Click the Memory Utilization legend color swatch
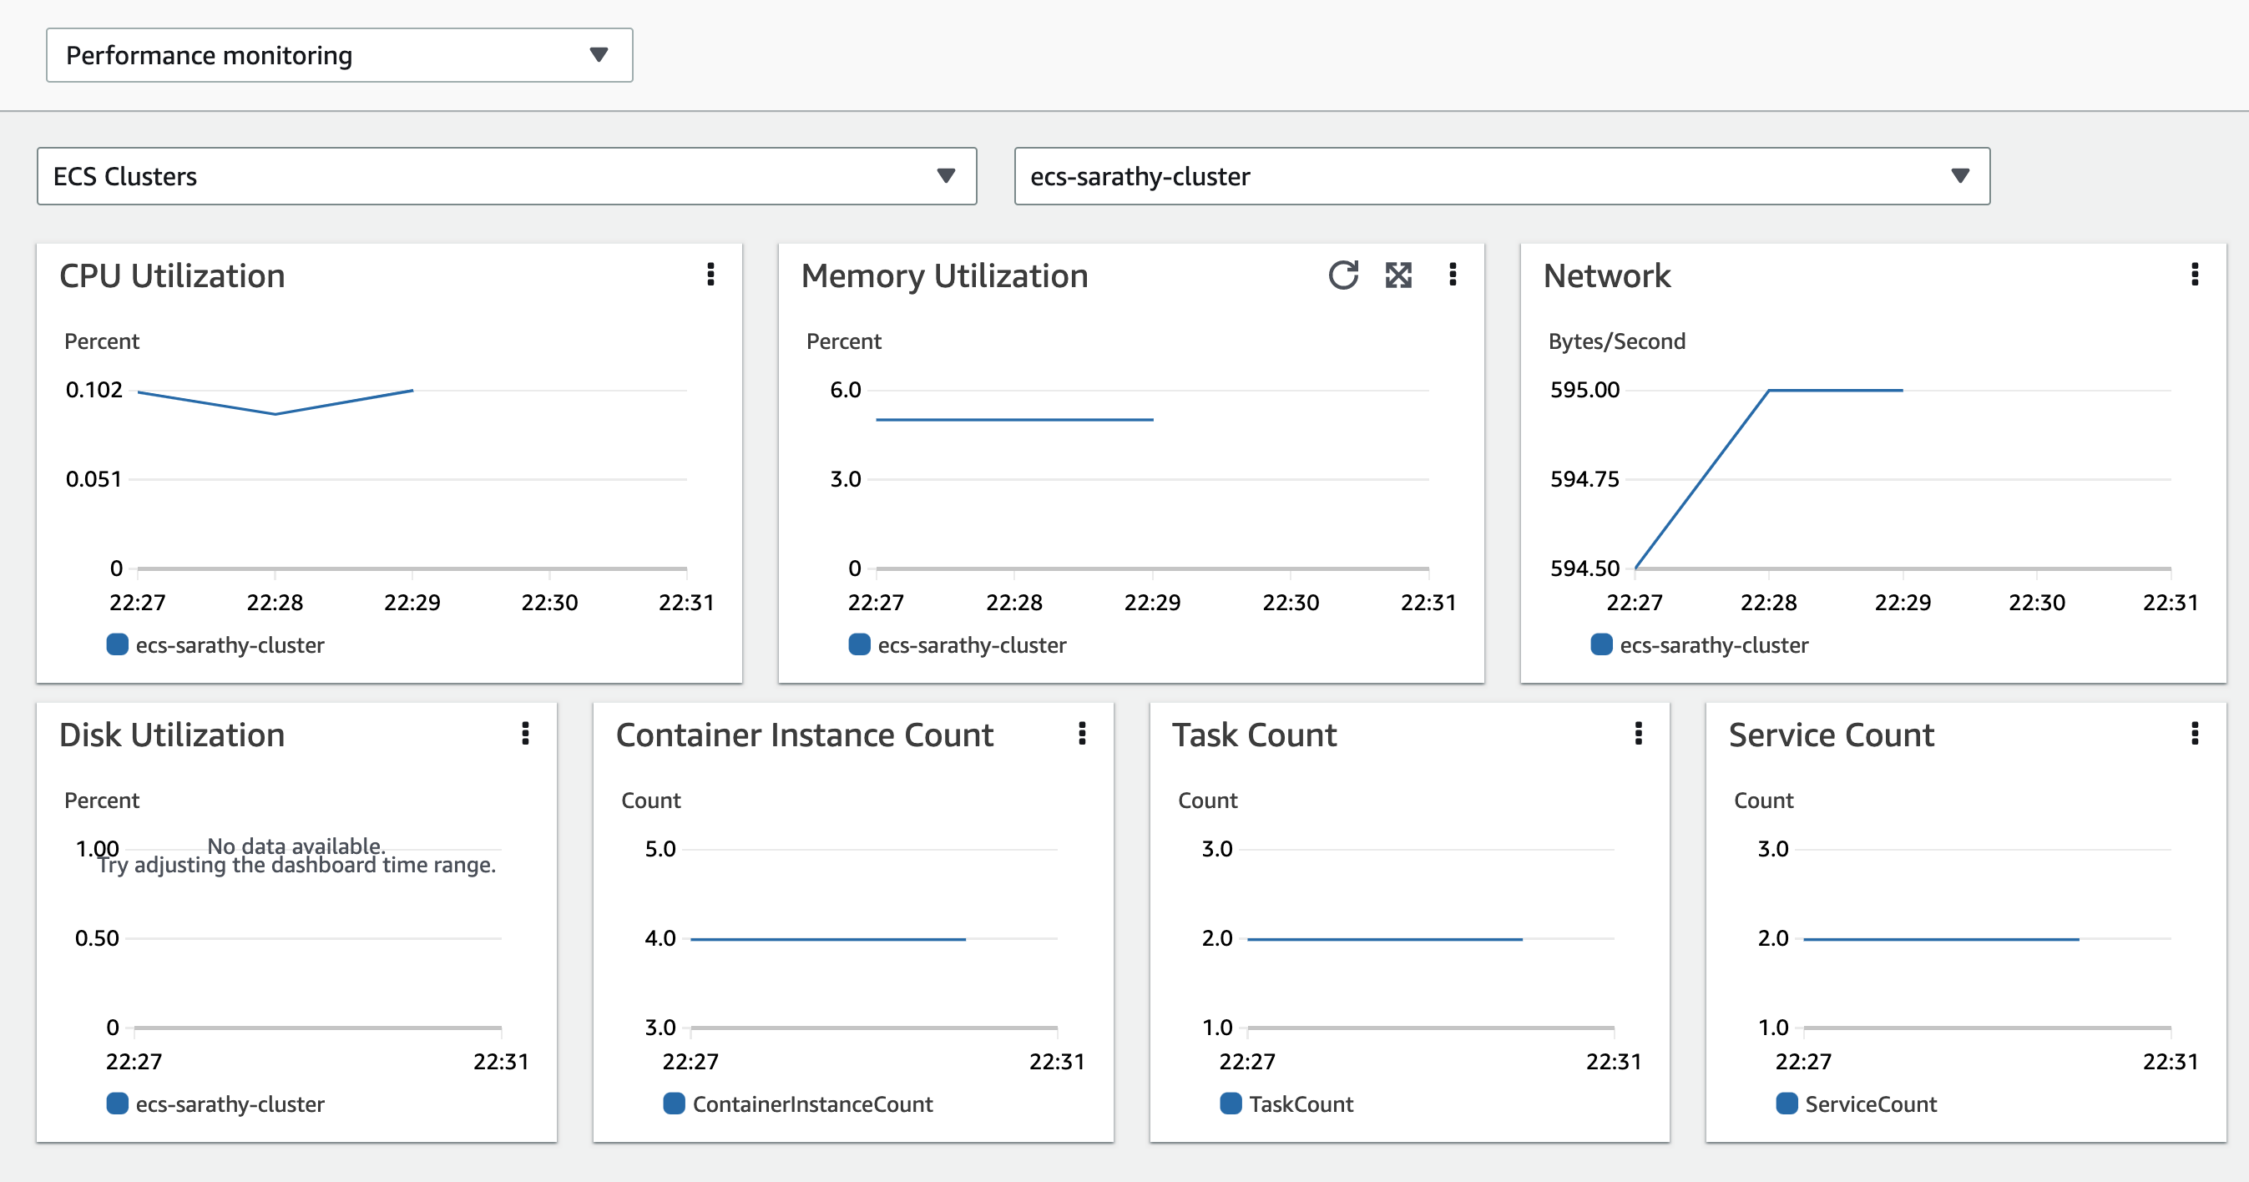The image size is (2249, 1182). point(859,644)
